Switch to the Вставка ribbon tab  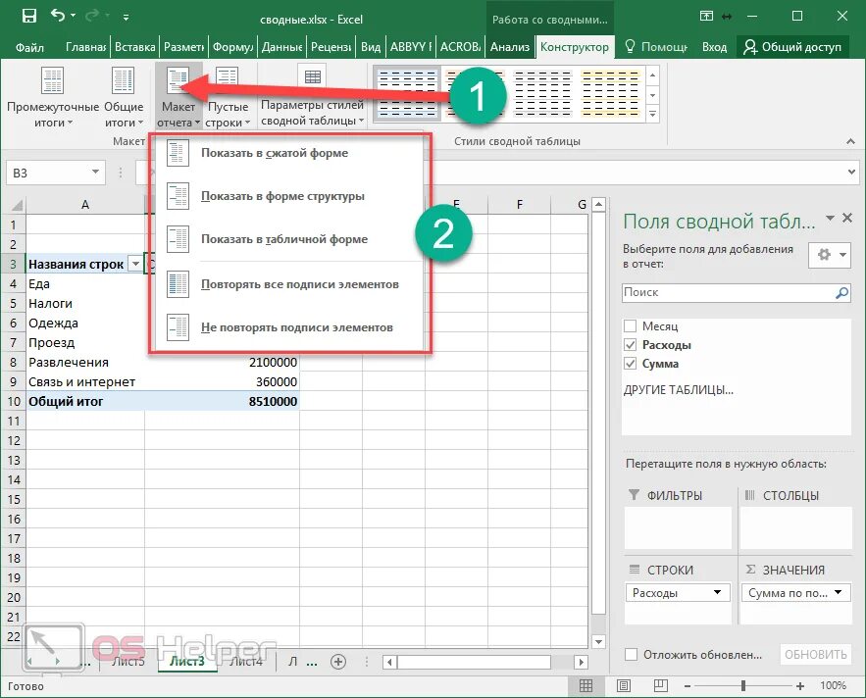[134, 47]
